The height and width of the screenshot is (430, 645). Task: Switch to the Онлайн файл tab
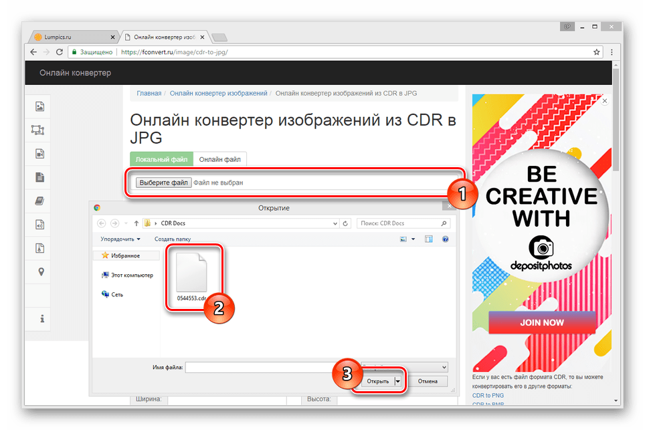pos(219,159)
